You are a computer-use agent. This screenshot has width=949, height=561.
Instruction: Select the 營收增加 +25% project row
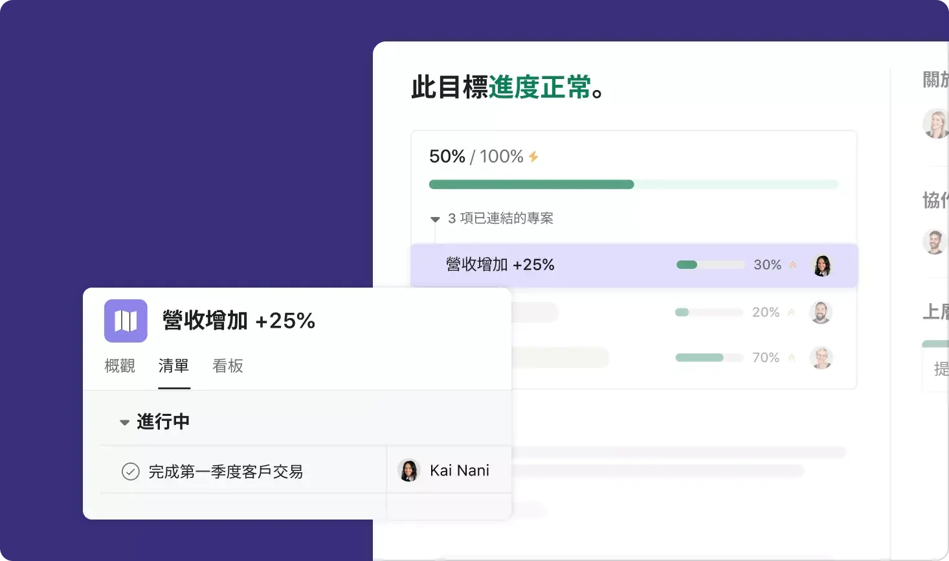(634, 265)
